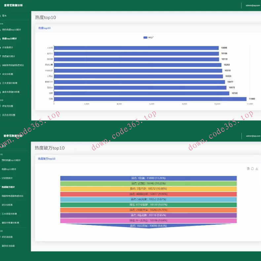
Task: Click the red funnel segment 10477 (9.99%)
Action: tap(148, 194)
